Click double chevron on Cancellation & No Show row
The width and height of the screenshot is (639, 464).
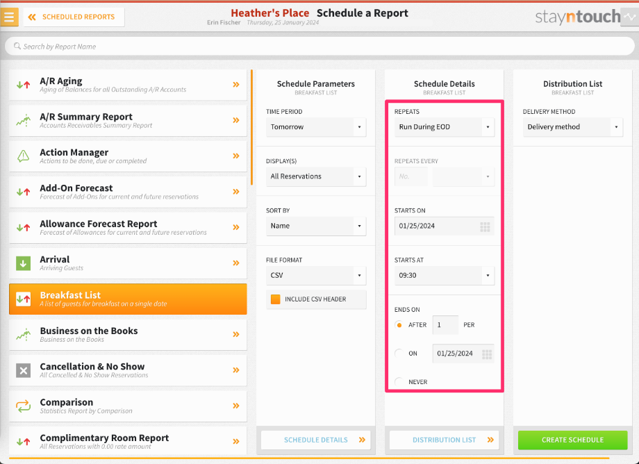pos(236,370)
